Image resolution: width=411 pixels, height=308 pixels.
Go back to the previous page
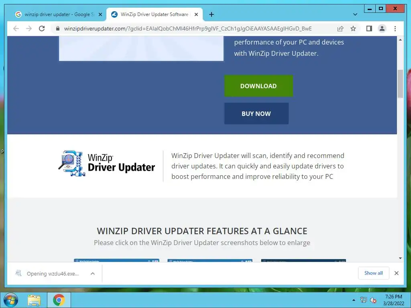[16, 28]
